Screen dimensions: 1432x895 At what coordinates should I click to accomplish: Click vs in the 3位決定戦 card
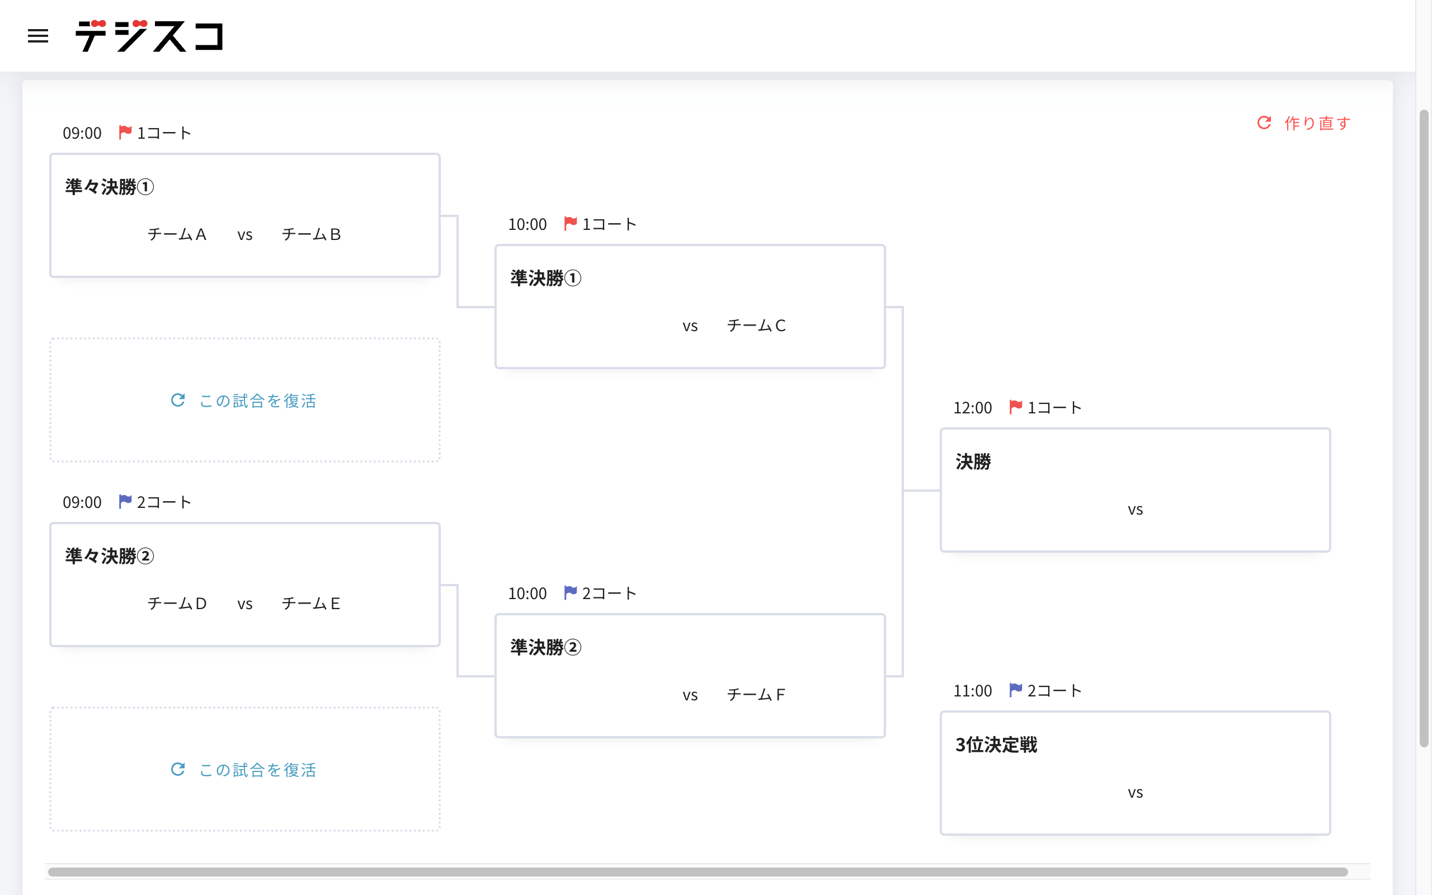(1135, 793)
